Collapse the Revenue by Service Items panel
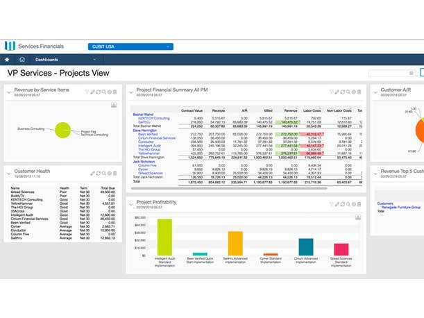The image size is (424, 318). [8, 92]
